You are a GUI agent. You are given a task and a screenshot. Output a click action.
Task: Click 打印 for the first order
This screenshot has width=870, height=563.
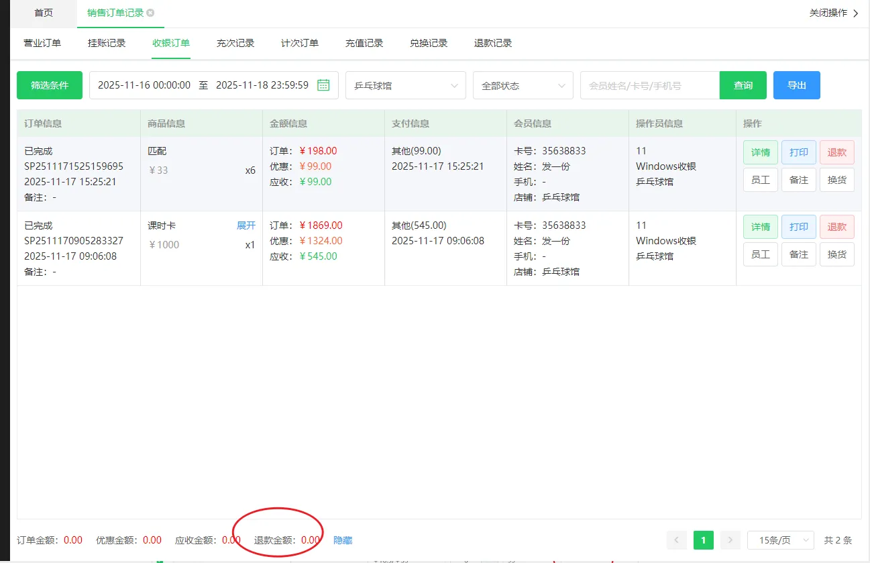[798, 152]
